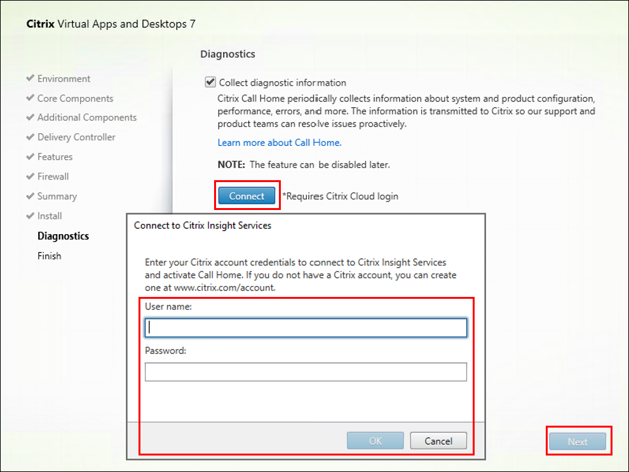Viewport: 629px width, 472px height.
Task: Click the Diagnostics page heading
Action: coord(228,54)
